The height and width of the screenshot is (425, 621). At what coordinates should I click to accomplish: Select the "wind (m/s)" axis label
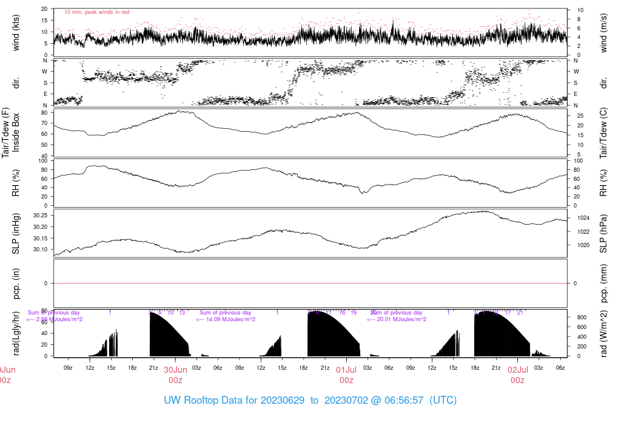603,33
